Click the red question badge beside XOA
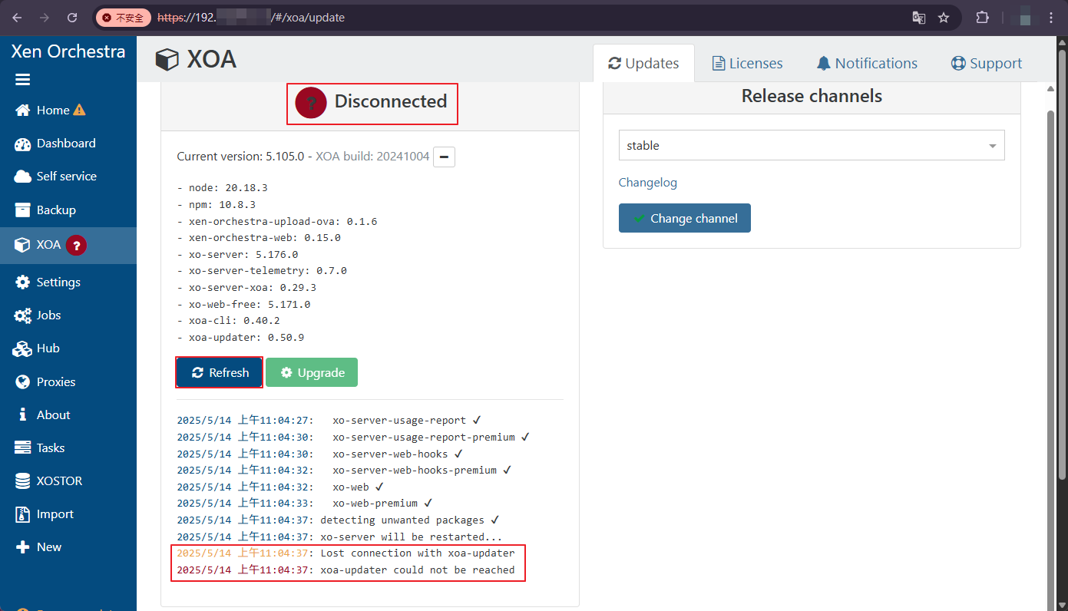1068x611 pixels. [x=76, y=245]
